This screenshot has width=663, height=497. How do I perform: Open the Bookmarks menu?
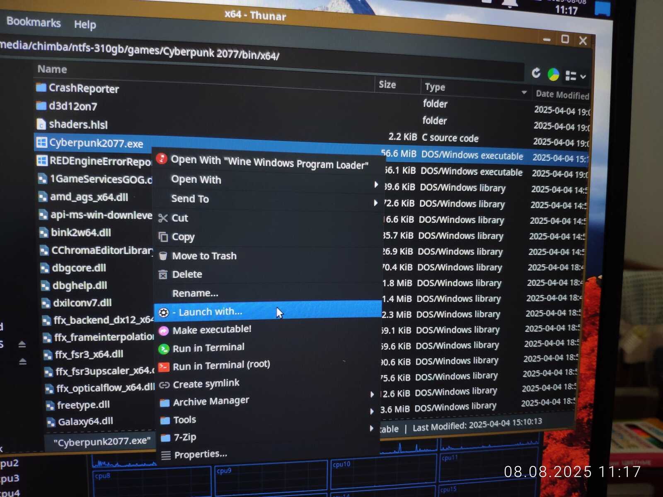34,22
